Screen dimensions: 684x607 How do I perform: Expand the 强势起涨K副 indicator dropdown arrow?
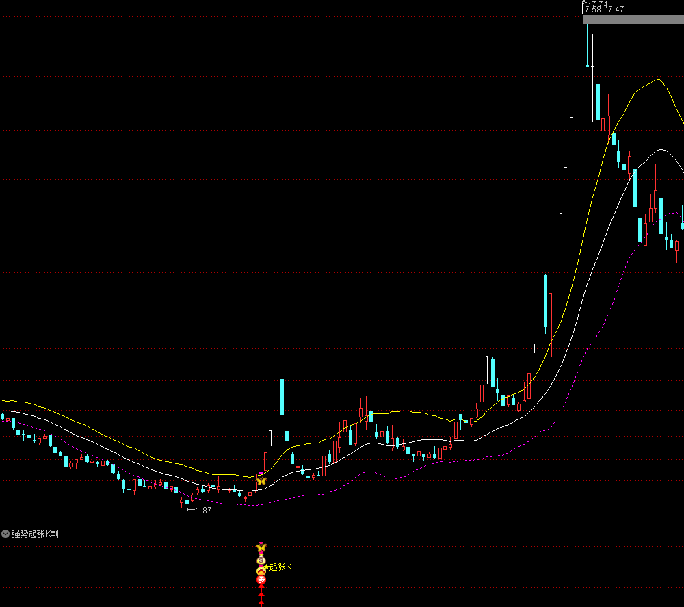coord(5,534)
